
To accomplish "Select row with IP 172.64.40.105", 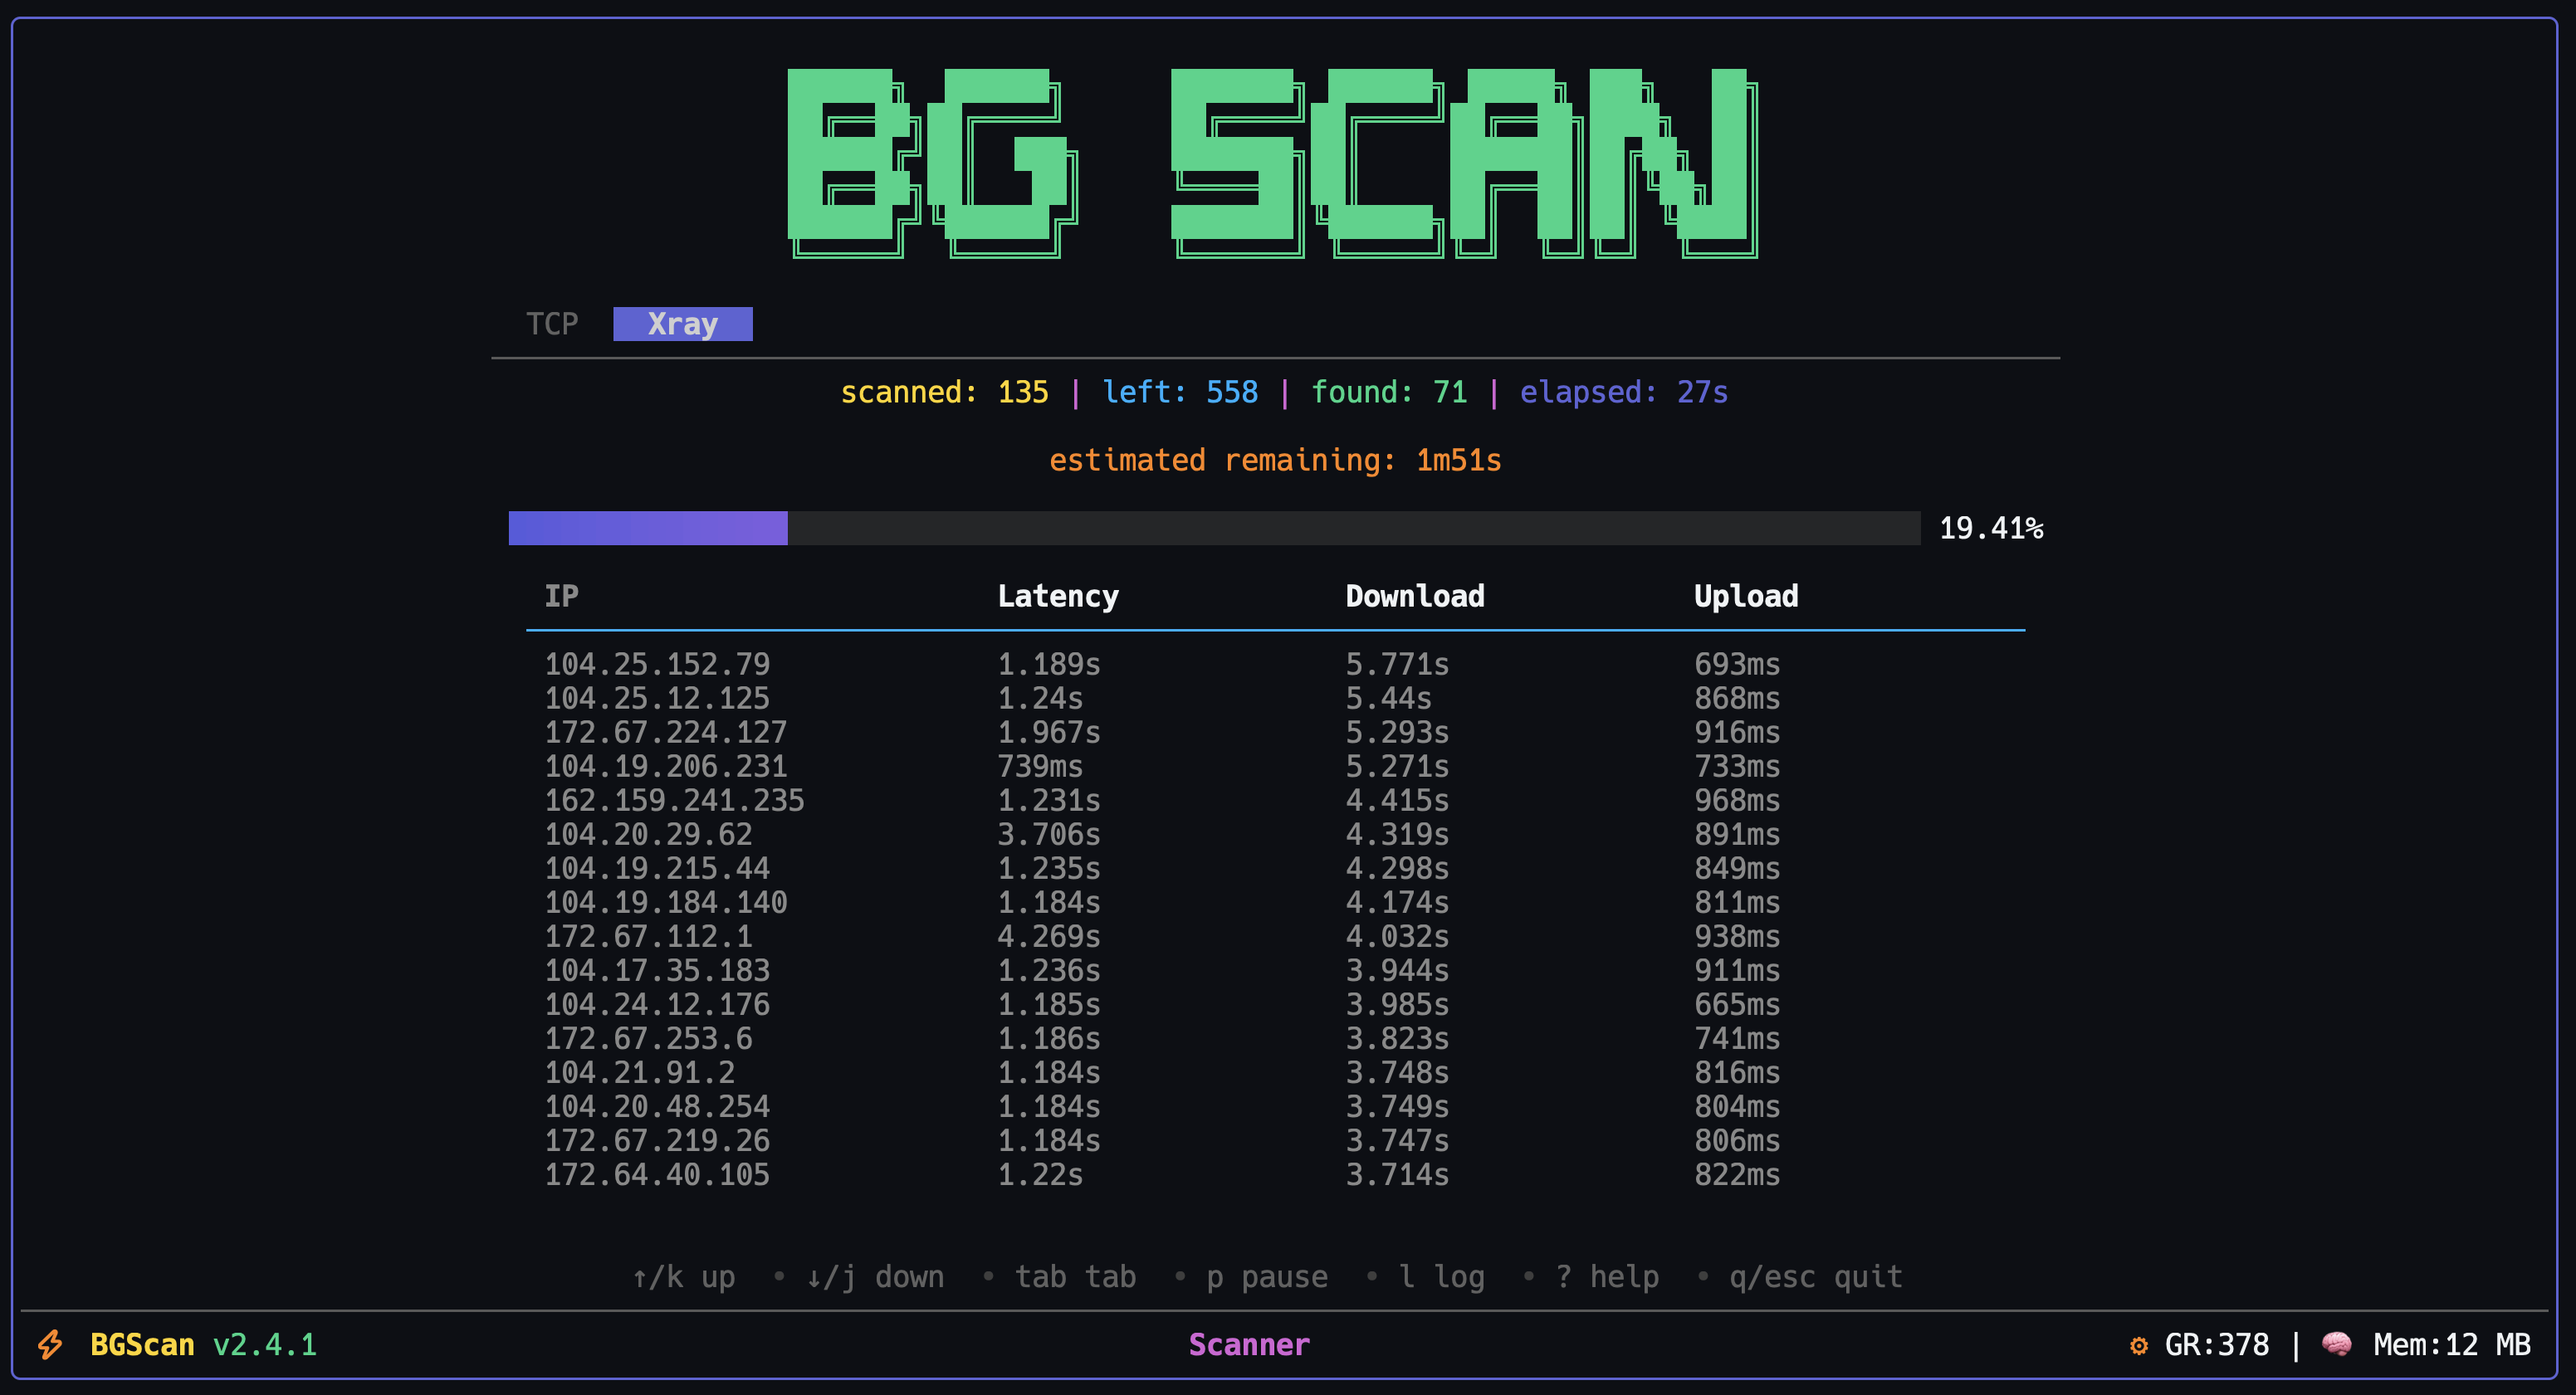I will pyautogui.click(x=1275, y=1173).
